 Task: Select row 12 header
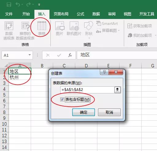(x=4, y=135)
